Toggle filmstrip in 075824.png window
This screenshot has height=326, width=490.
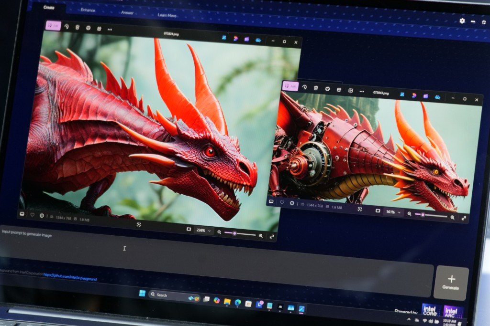(22, 214)
